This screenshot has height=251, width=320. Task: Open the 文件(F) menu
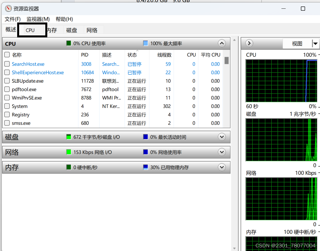(13, 19)
